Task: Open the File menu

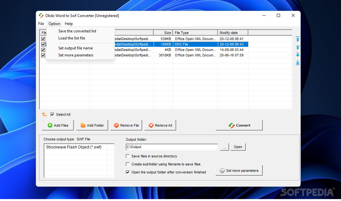Action: click(x=41, y=24)
